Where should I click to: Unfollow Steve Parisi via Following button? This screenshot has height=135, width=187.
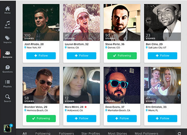pyautogui.click(x=122, y=56)
